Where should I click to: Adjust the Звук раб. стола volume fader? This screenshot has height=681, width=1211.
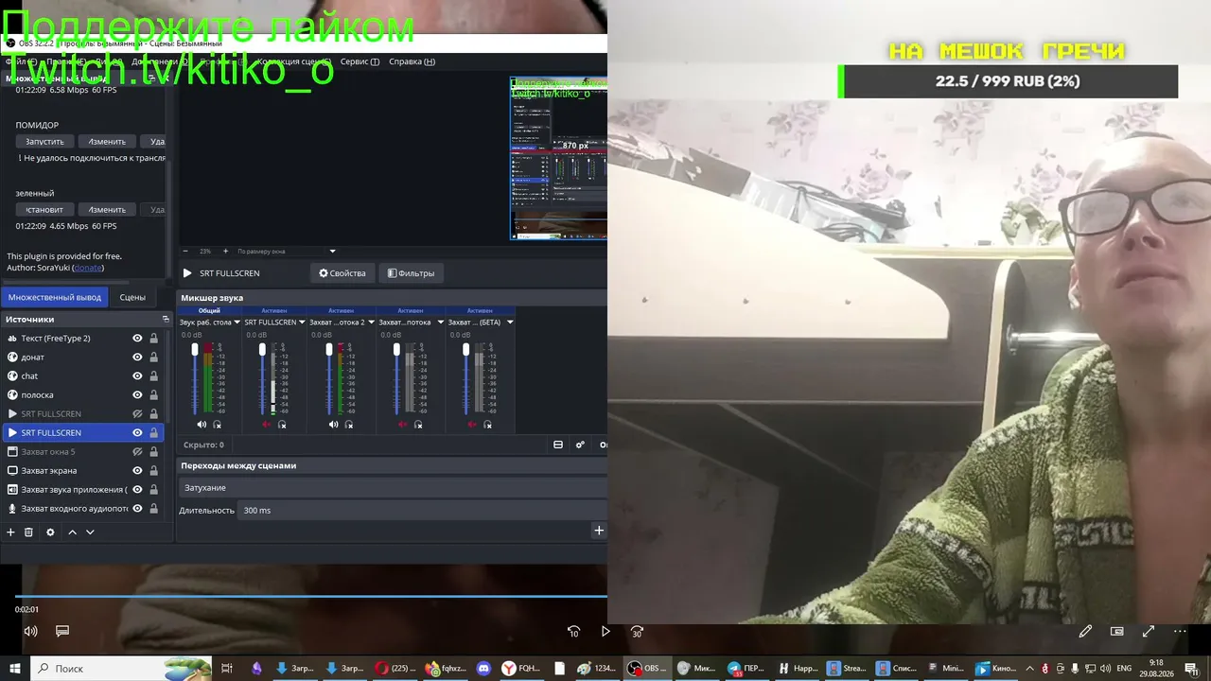pyautogui.click(x=195, y=350)
